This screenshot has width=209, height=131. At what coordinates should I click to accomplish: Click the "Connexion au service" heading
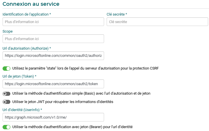31,4
